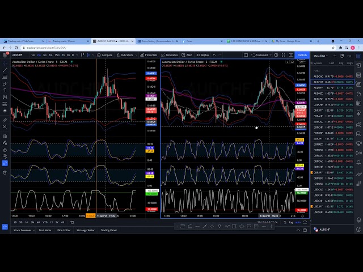The height and width of the screenshot is (272, 363).
Task: Expand the chart style dropdown arrow
Action: pyautogui.click(x=93, y=55)
